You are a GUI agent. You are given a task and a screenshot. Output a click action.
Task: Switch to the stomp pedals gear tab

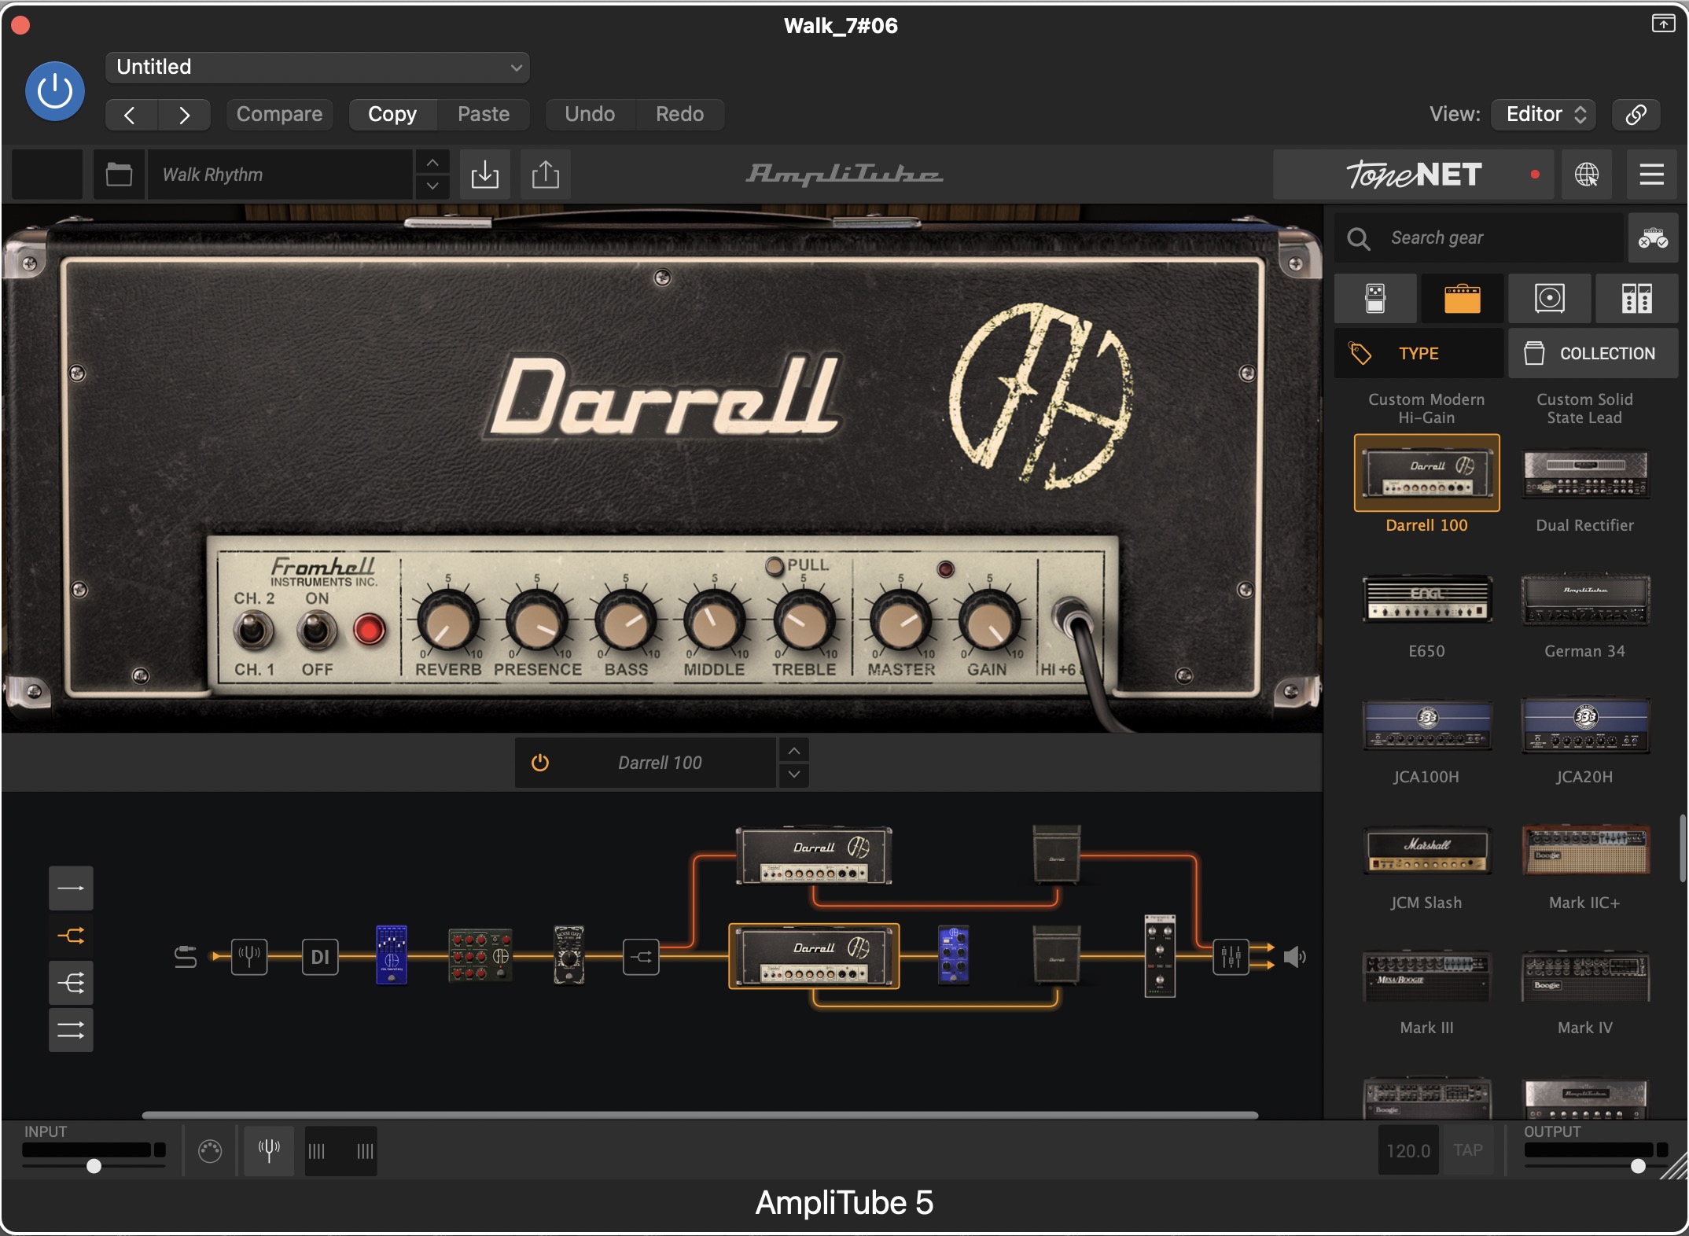coord(1375,299)
